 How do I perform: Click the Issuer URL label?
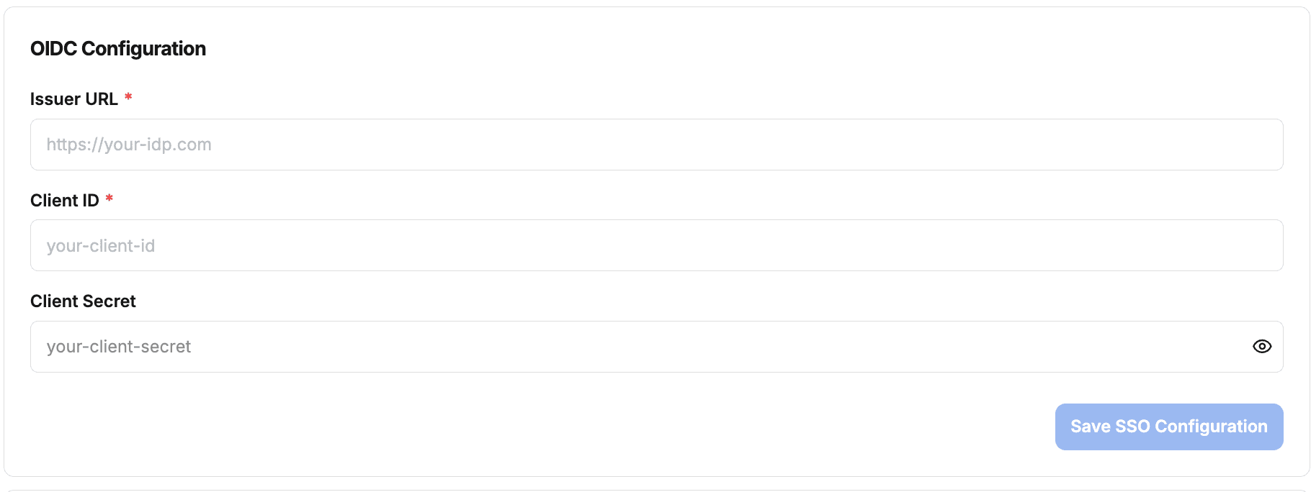point(74,99)
